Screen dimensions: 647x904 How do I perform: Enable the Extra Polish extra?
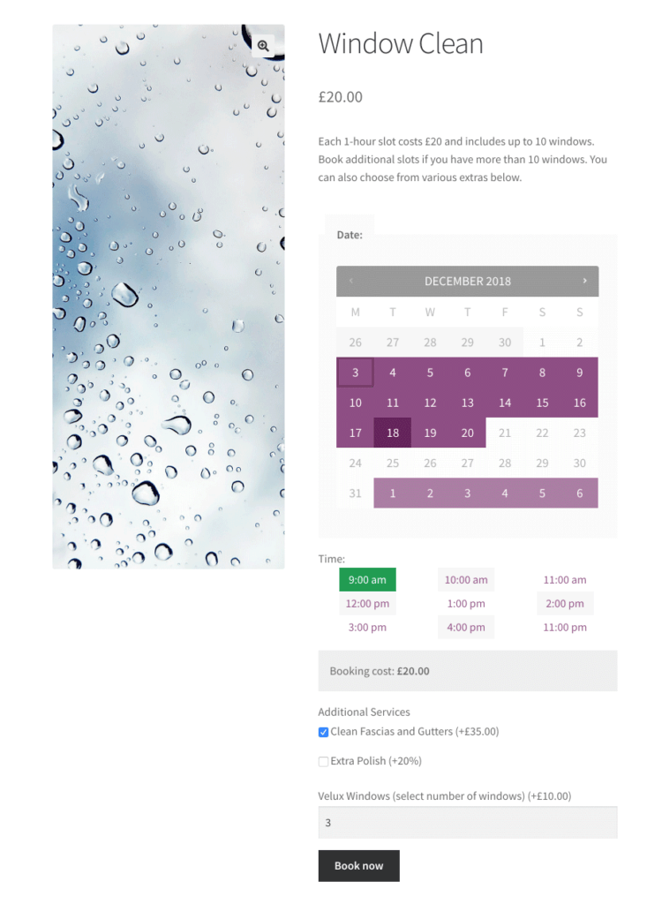click(323, 761)
